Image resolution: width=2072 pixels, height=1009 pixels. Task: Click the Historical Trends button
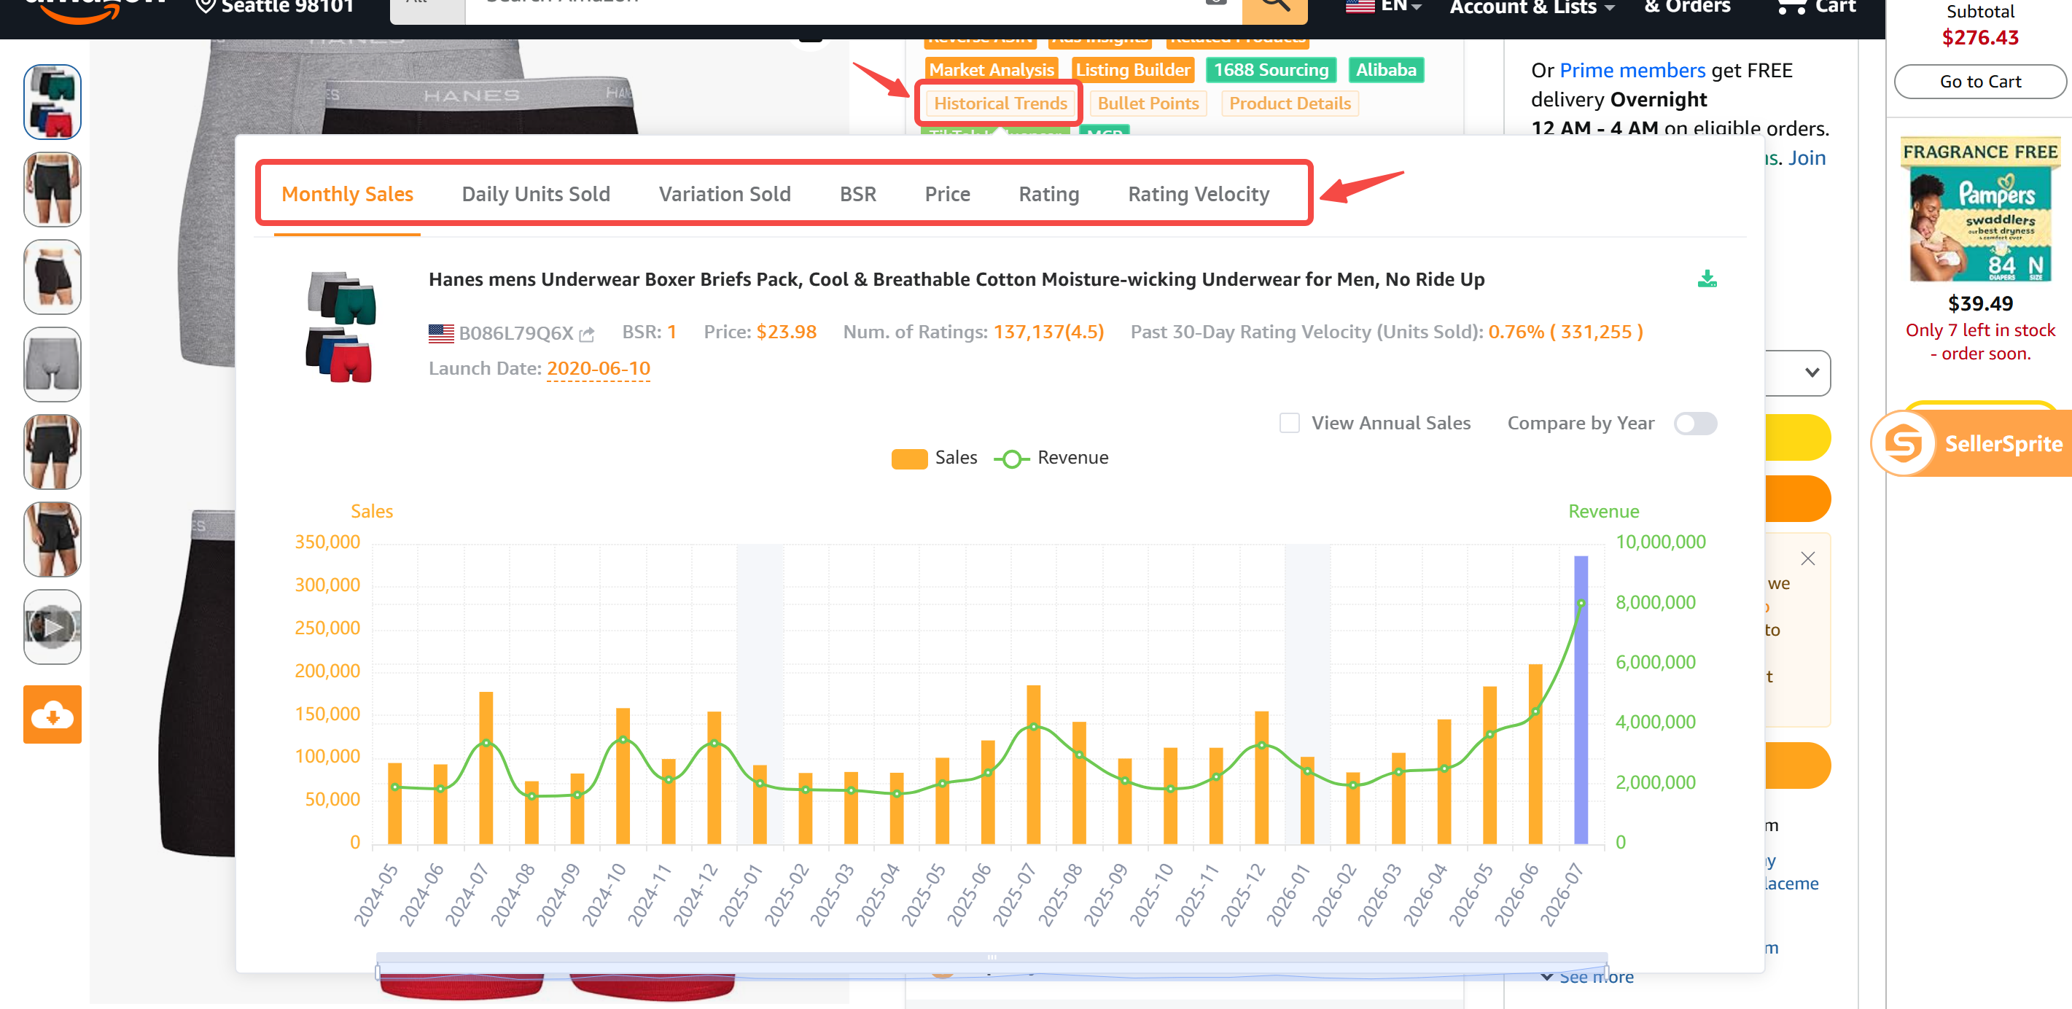tap(1000, 103)
